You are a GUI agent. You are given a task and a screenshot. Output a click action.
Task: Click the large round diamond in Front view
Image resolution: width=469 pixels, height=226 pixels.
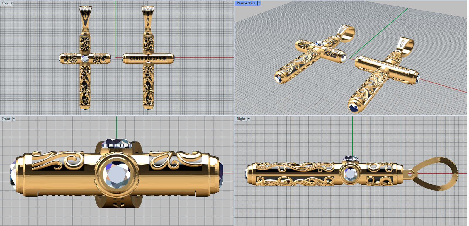point(117,175)
